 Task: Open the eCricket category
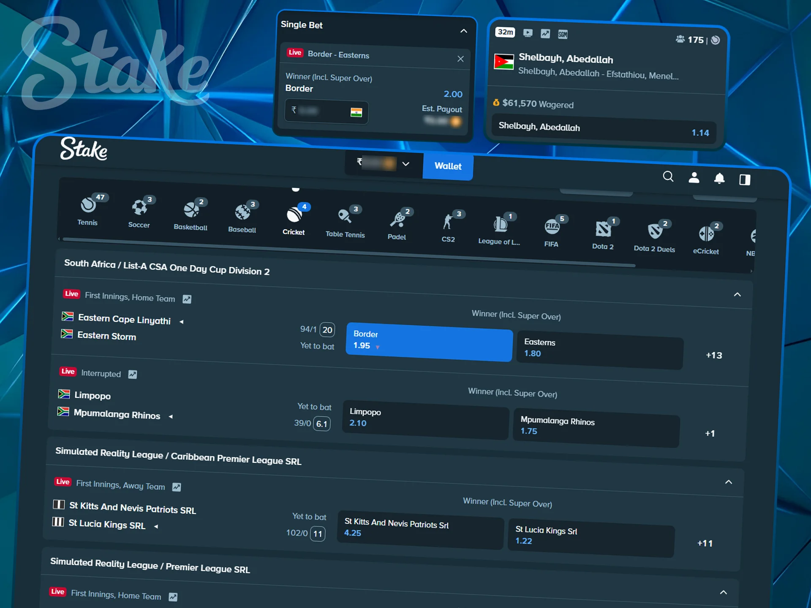pos(706,239)
